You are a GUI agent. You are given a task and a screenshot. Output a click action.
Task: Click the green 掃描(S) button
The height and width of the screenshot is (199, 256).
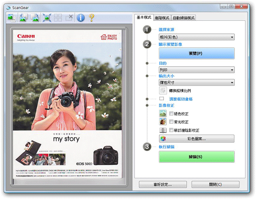click(197, 157)
